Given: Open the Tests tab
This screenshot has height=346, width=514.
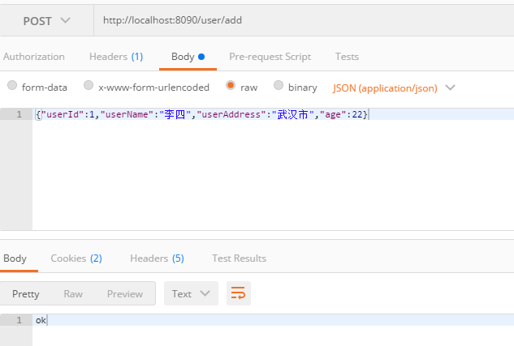Looking at the screenshot, I should (x=347, y=57).
